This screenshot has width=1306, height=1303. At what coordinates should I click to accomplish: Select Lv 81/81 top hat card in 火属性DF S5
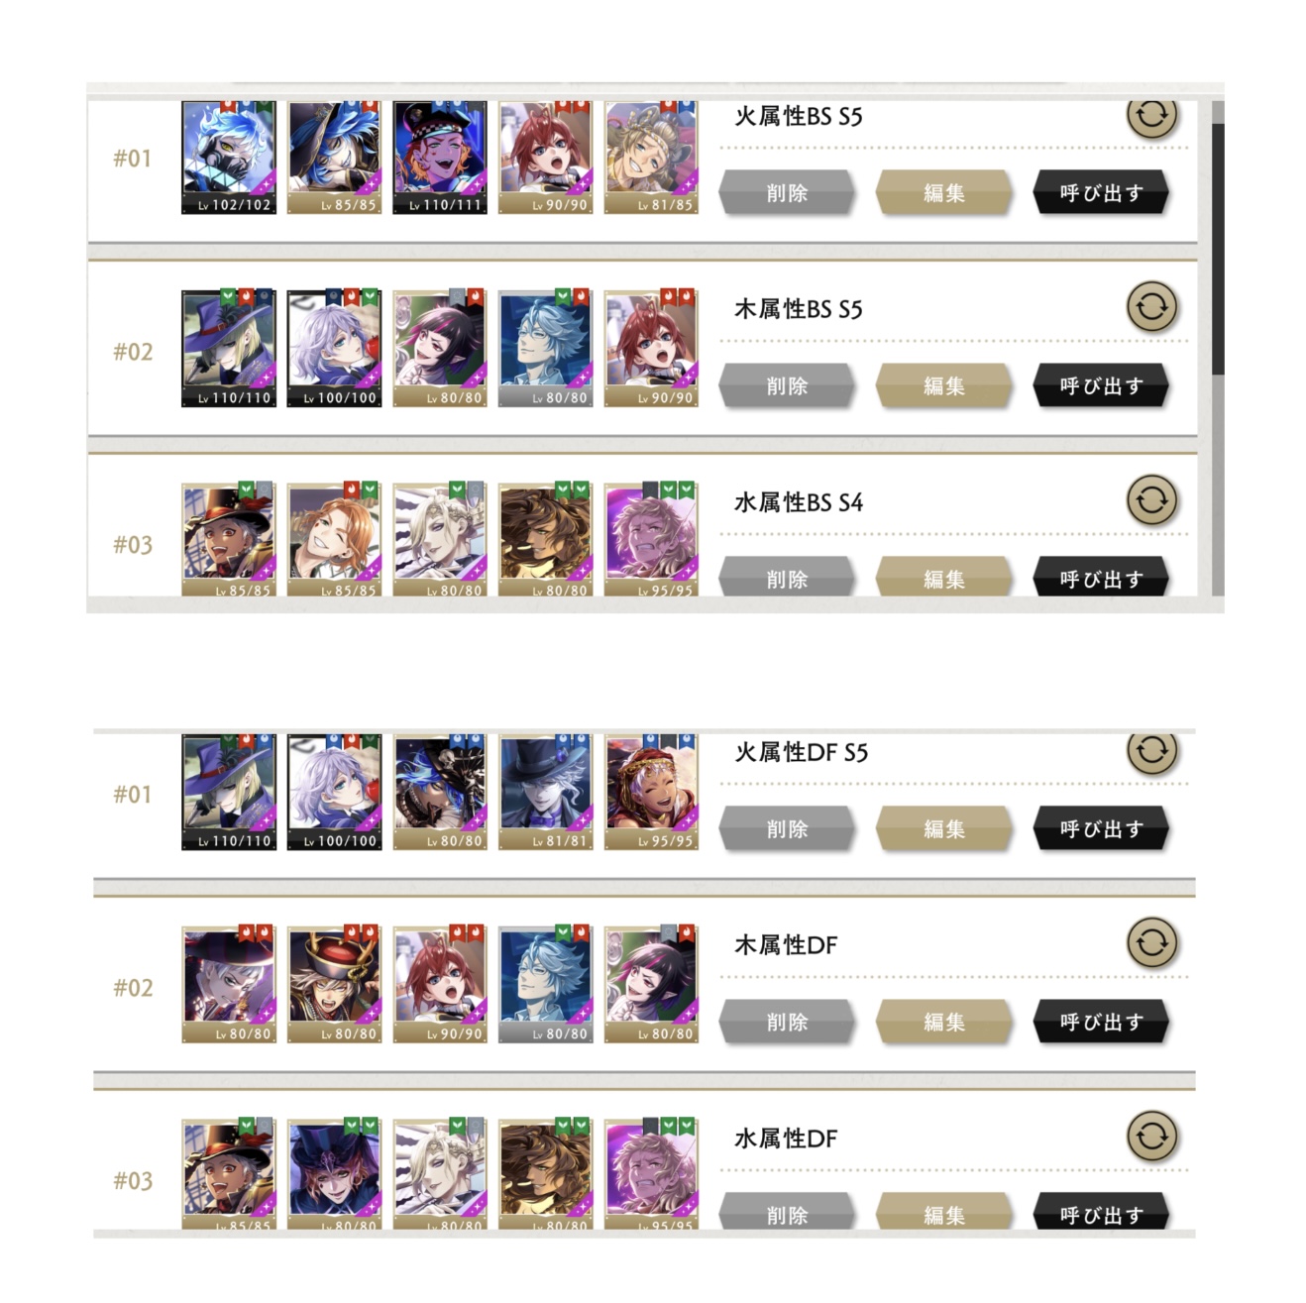pos(546,793)
